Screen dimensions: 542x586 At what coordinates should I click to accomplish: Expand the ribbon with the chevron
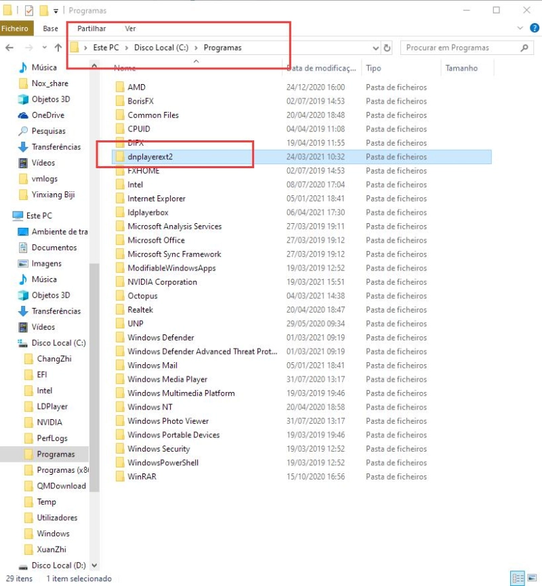click(520, 28)
